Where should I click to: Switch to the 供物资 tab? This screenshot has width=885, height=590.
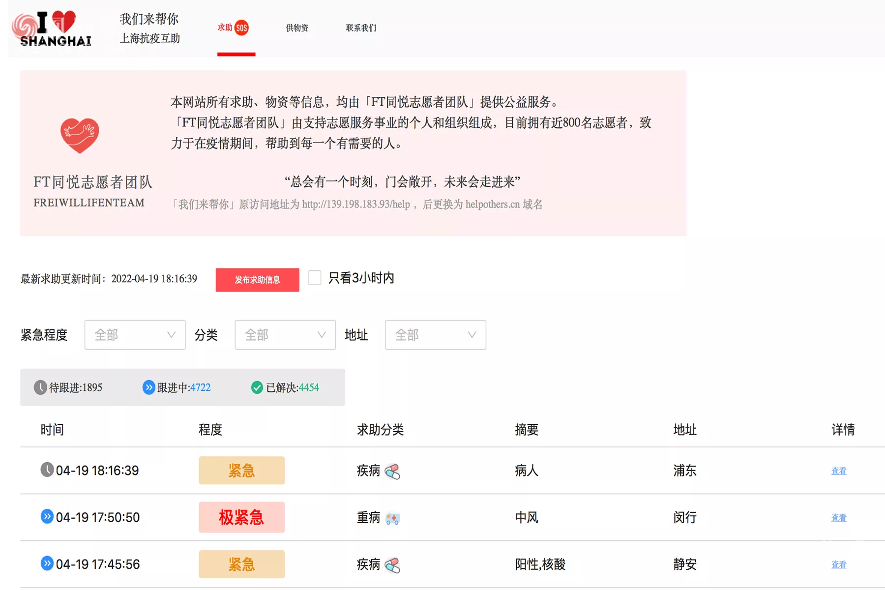tap(297, 28)
